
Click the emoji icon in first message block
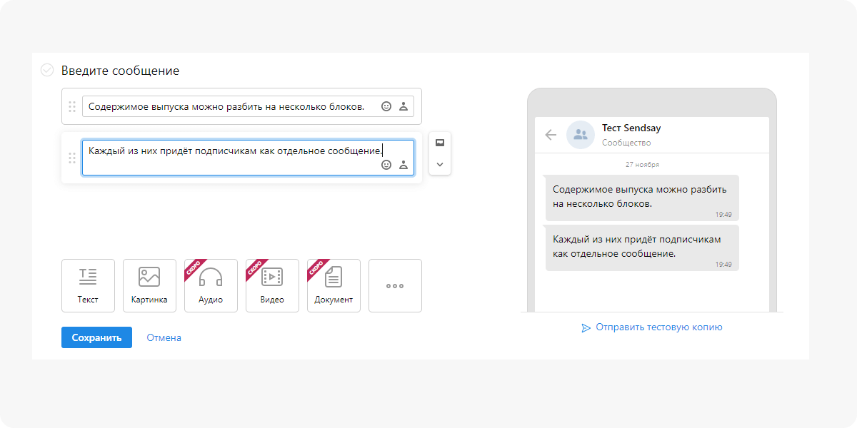click(386, 106)
